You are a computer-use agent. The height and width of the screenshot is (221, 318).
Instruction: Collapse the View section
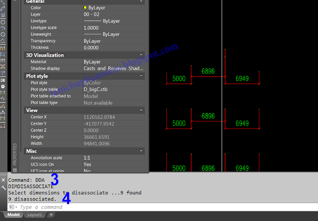tap(142, 110)
